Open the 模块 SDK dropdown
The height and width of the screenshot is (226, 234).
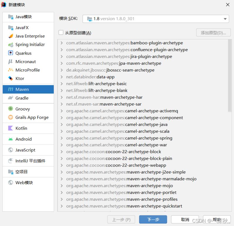coord(225,19)
